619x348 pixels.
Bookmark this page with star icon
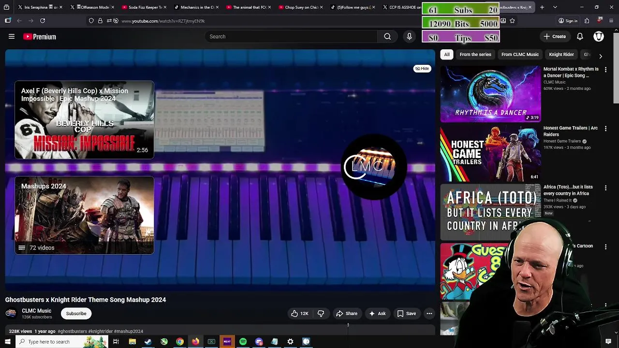(x=512, y=21)
